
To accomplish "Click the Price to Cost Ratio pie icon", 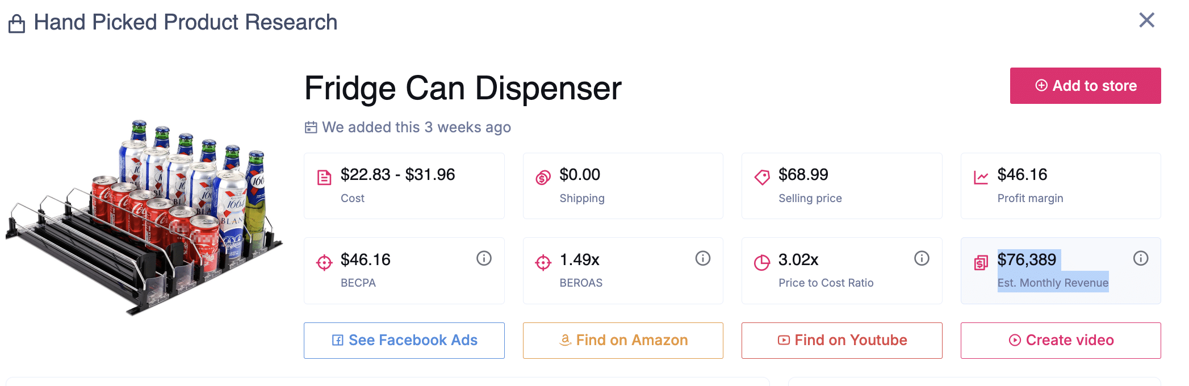I will (x=762, y=263).
